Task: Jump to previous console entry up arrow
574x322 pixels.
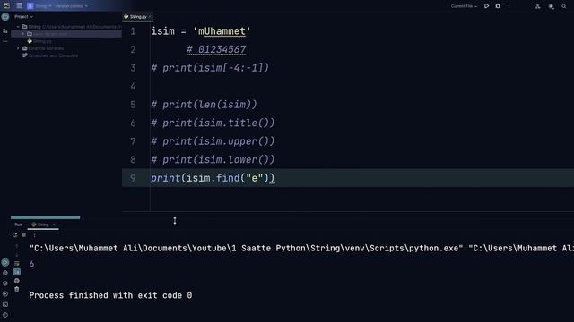Action: point(17,247)
